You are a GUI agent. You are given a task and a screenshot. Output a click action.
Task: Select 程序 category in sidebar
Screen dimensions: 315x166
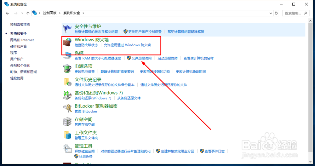[x=14, y=53]
